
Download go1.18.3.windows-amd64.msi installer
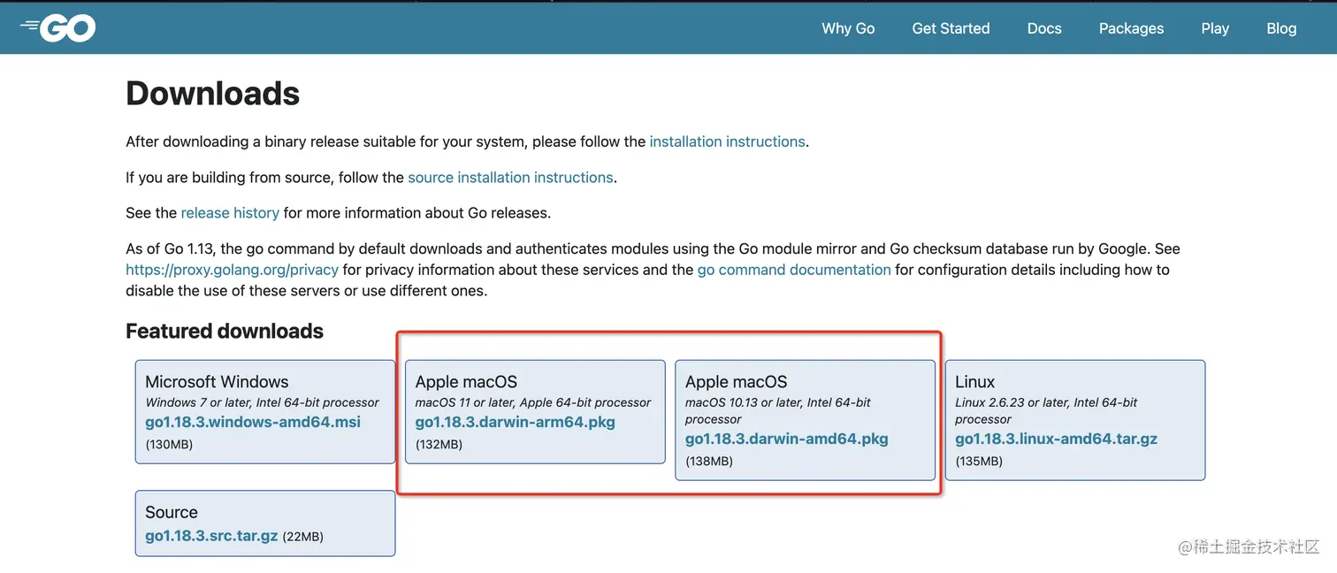click(x=253, y=422)
